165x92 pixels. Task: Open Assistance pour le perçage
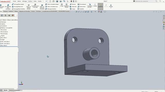[35, 6]
